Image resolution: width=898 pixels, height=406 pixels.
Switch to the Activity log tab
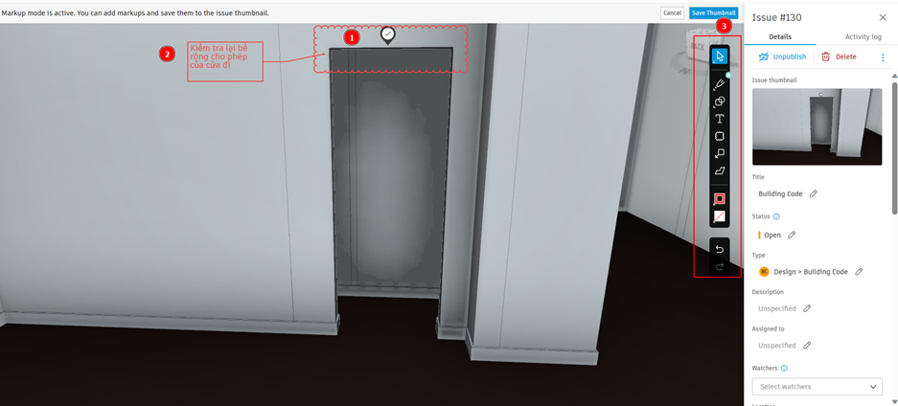tap(863, 36)
